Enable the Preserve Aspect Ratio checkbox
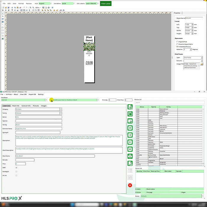Image resolution: width=207 pixels, height=207 pixels. tap(177, 44)
